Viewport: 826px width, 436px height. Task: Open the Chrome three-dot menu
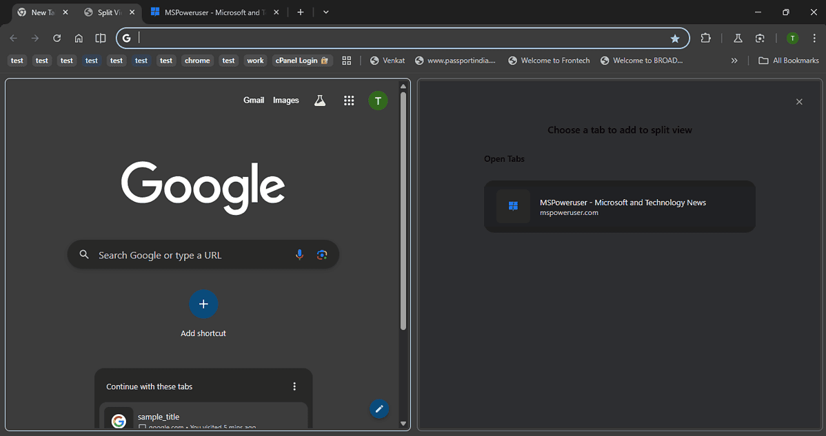tap(814, 38)
